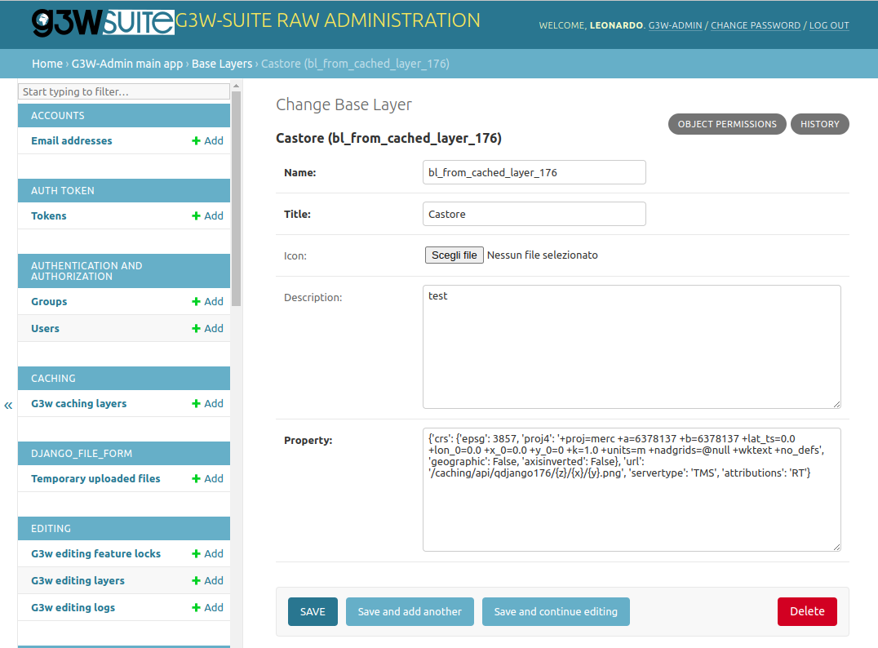Add a G3w editing feature lock
Viewport: 878px width, 648px height.
[208, 553]
